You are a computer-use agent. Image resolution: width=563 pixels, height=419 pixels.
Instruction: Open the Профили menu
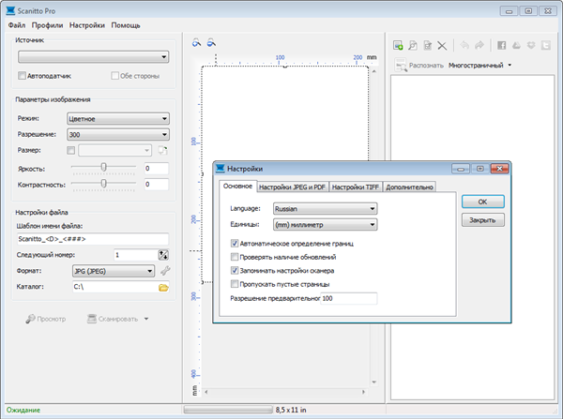(47, 25)
